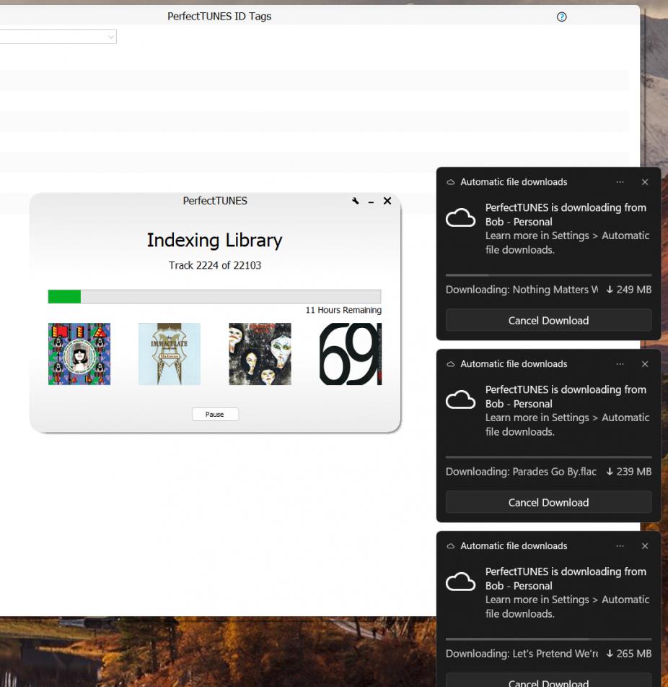This screenshot has height=687, width=668.
Task: Cancel download of Nothing Matters file
Action: click(548, 321)
